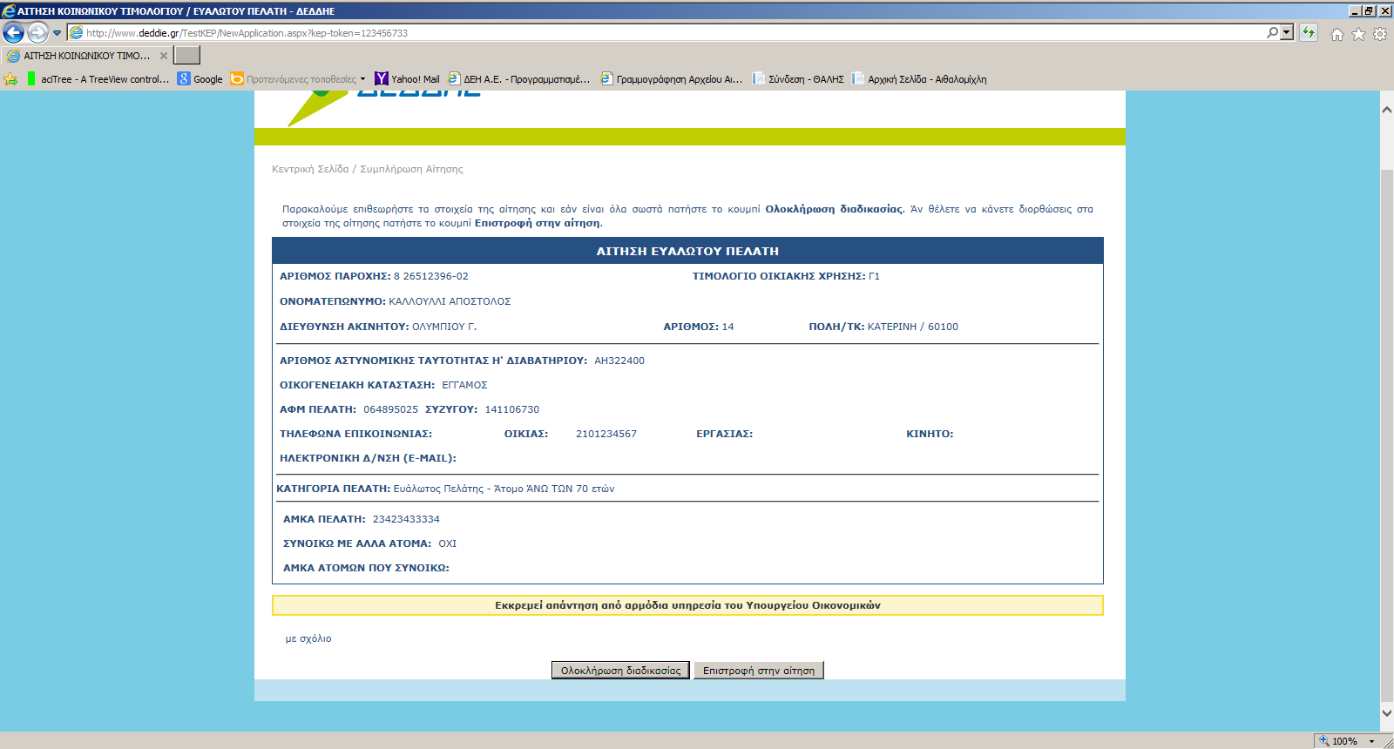This screenshot has width=1394, height=749.
Task: Click the ΔΕΔΔΗΕ logo in page header
Action: (x=384, y=107)
